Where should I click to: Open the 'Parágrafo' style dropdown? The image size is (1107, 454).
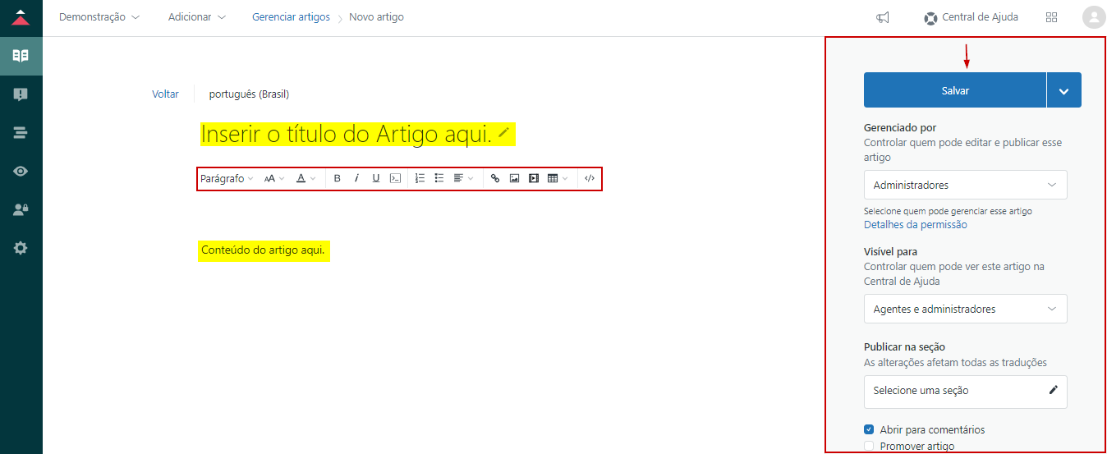tap(227, 178)
